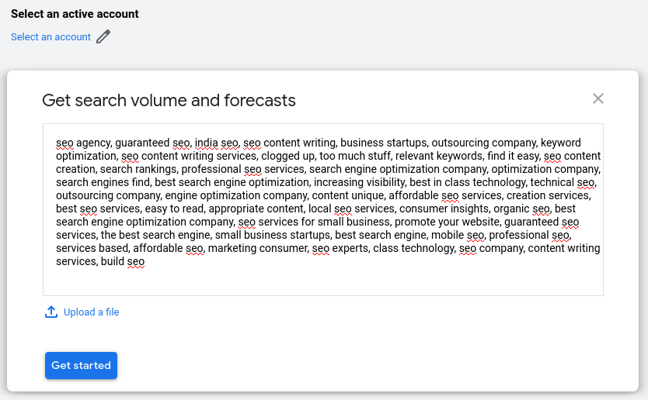Image resolution: width=648 pixels, height=400 pixels.
Task: Click the Upload a file link
Action: coord(91,312)
